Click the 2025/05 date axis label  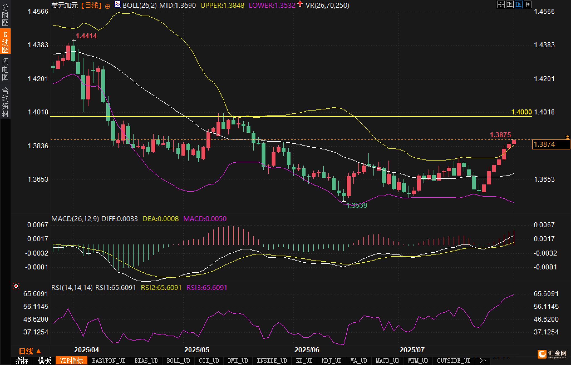pyautogui.click(x=197, y=350)
